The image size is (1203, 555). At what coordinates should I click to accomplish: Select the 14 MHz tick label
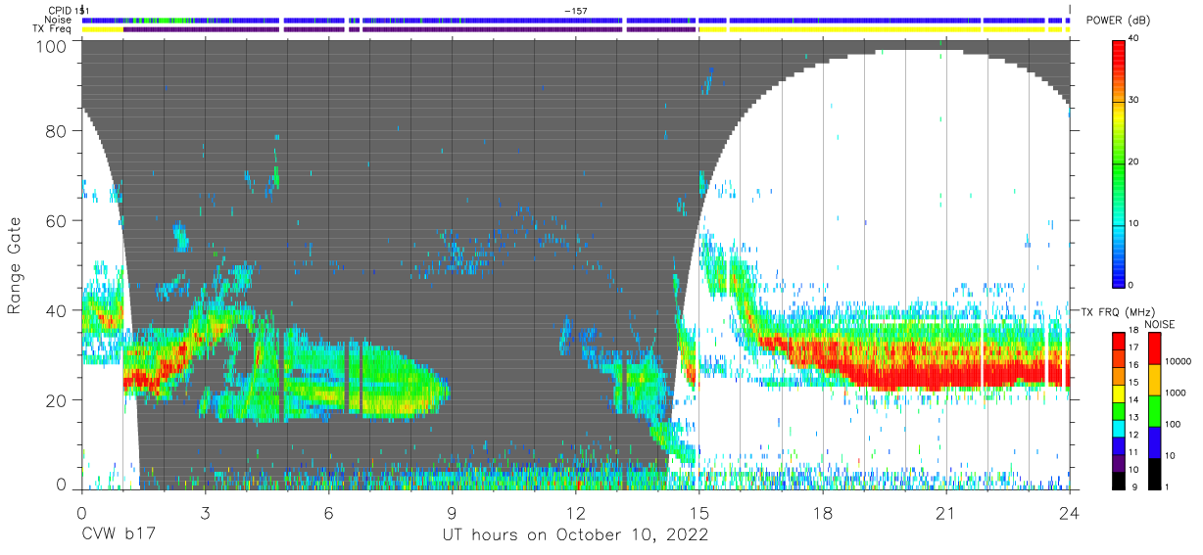(1132, 400)
